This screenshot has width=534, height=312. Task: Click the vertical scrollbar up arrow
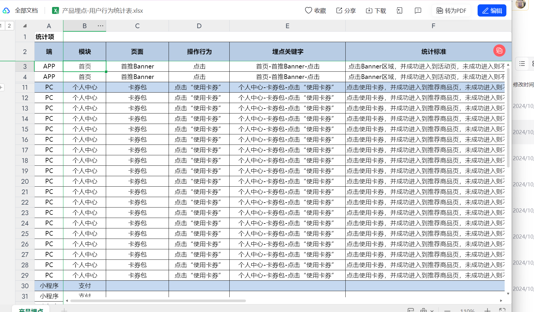(508, 64)
